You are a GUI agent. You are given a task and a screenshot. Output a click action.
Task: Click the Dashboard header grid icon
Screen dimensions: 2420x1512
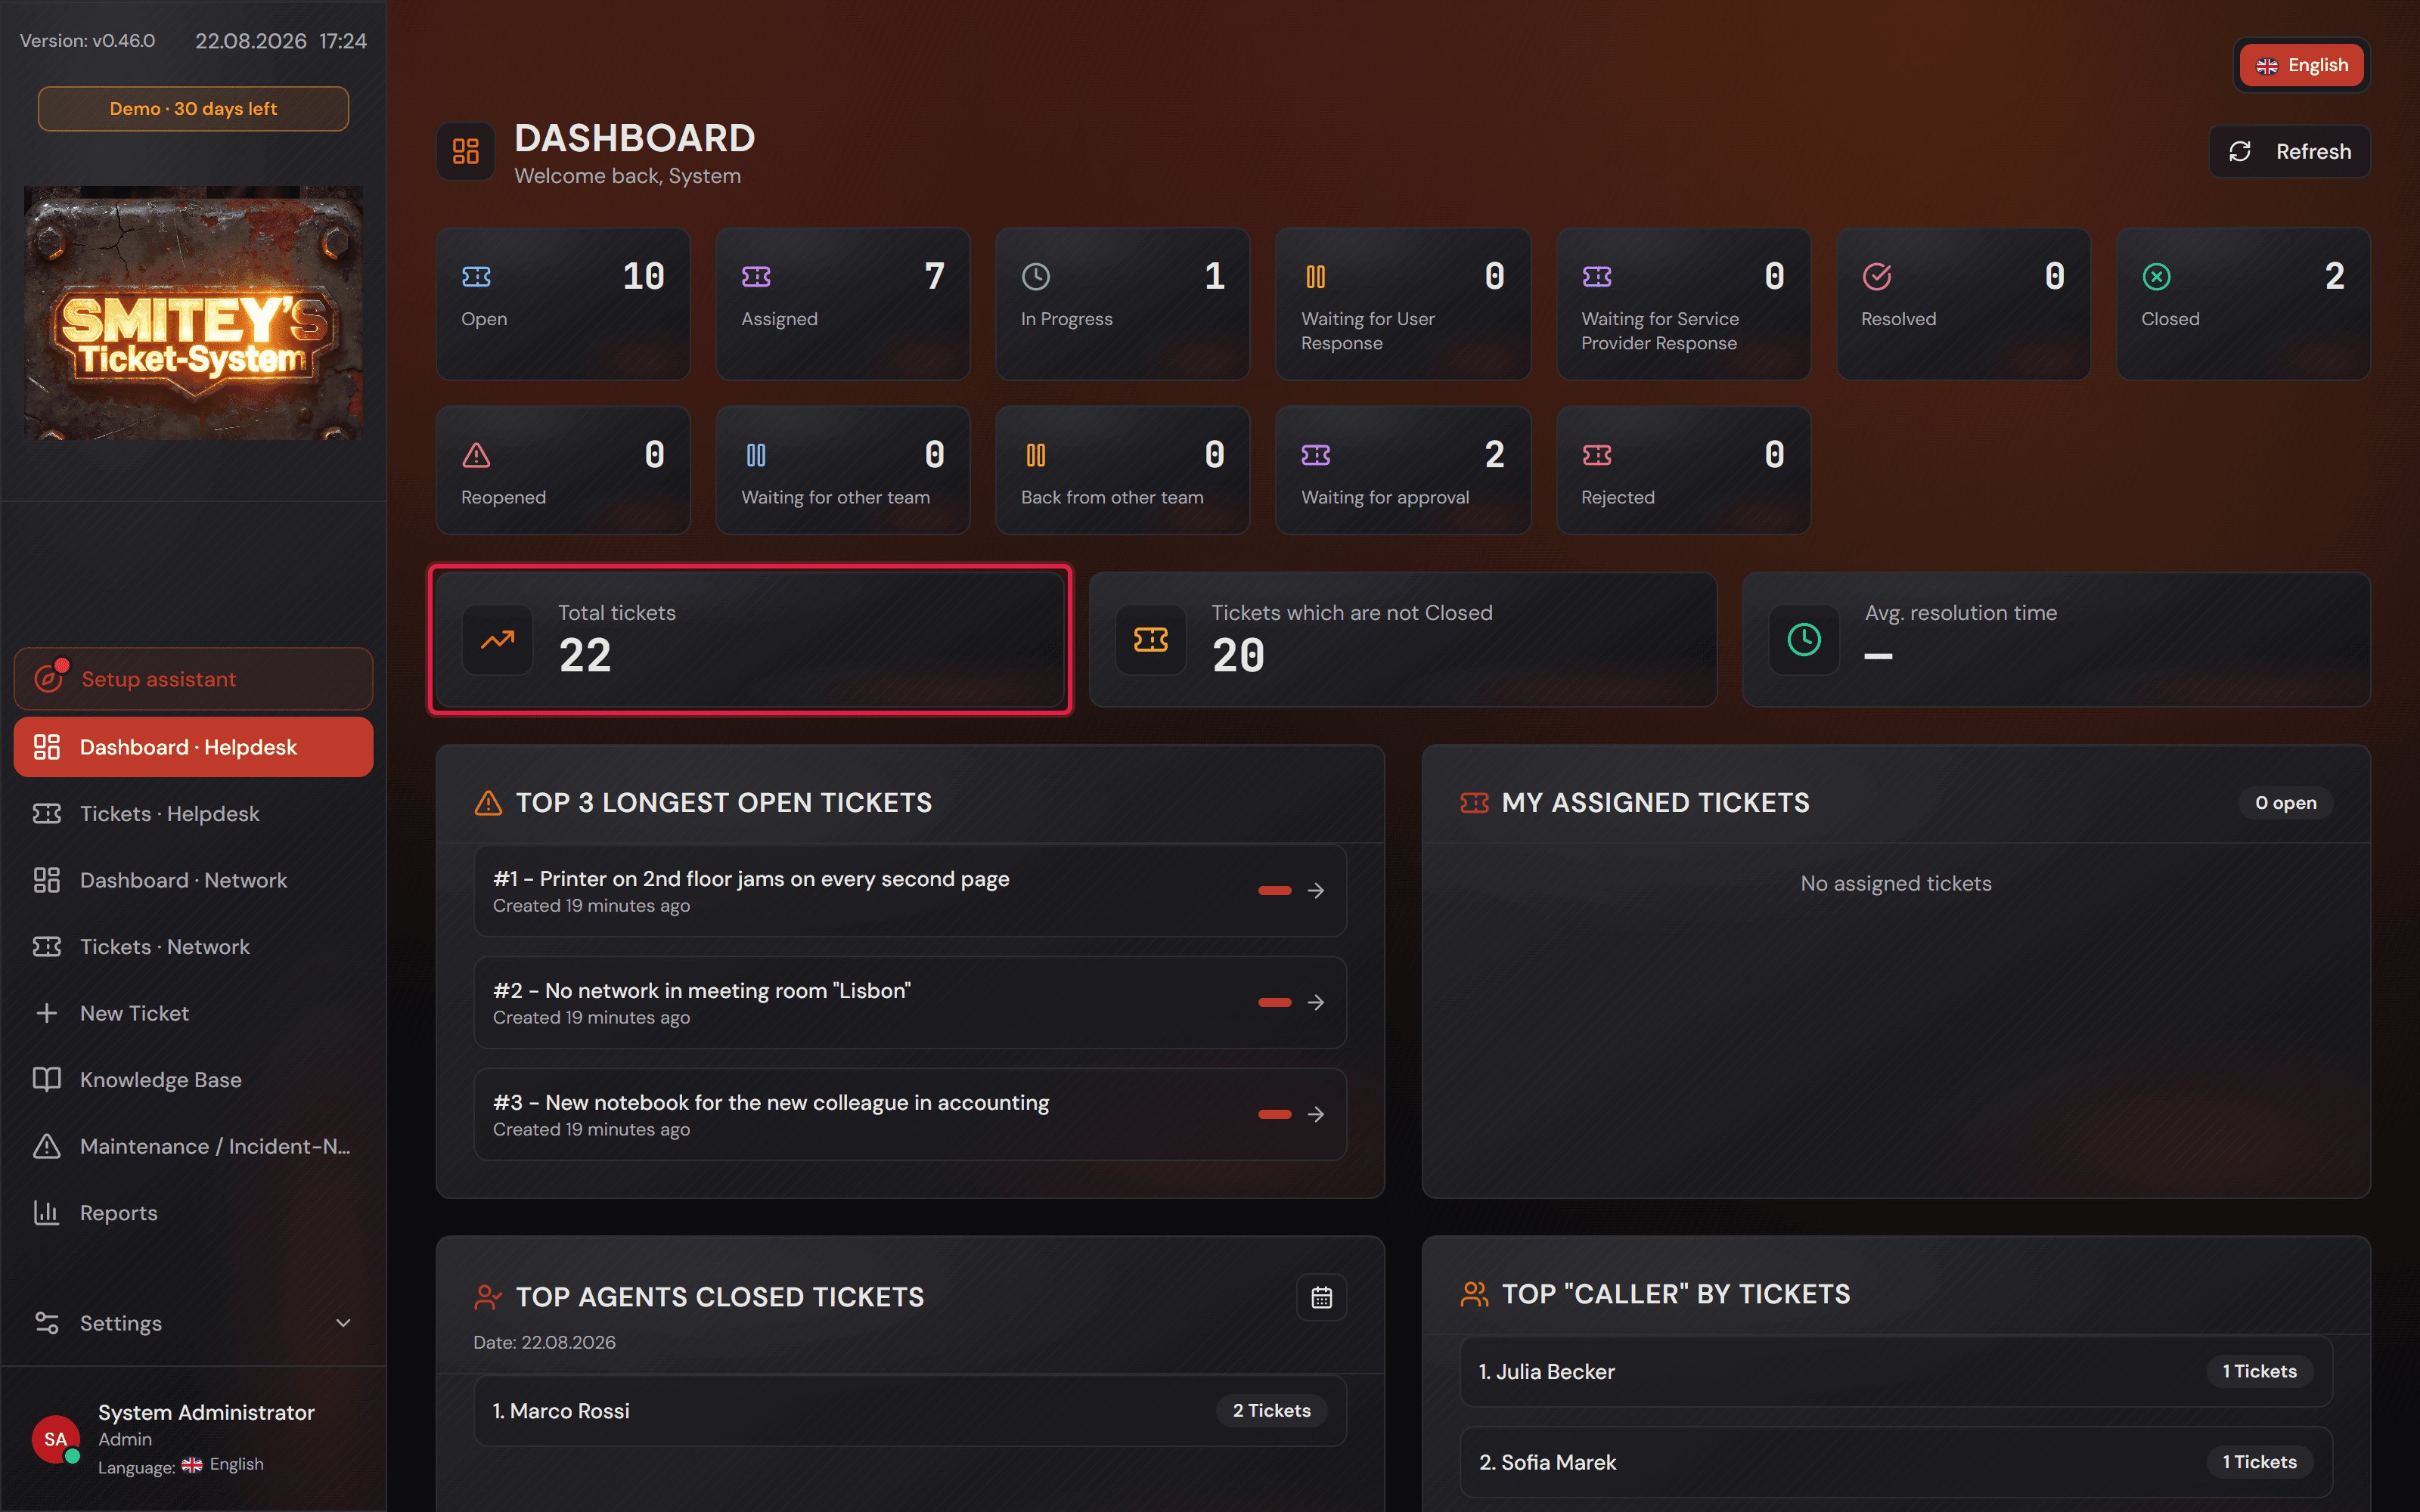point(466,151)
